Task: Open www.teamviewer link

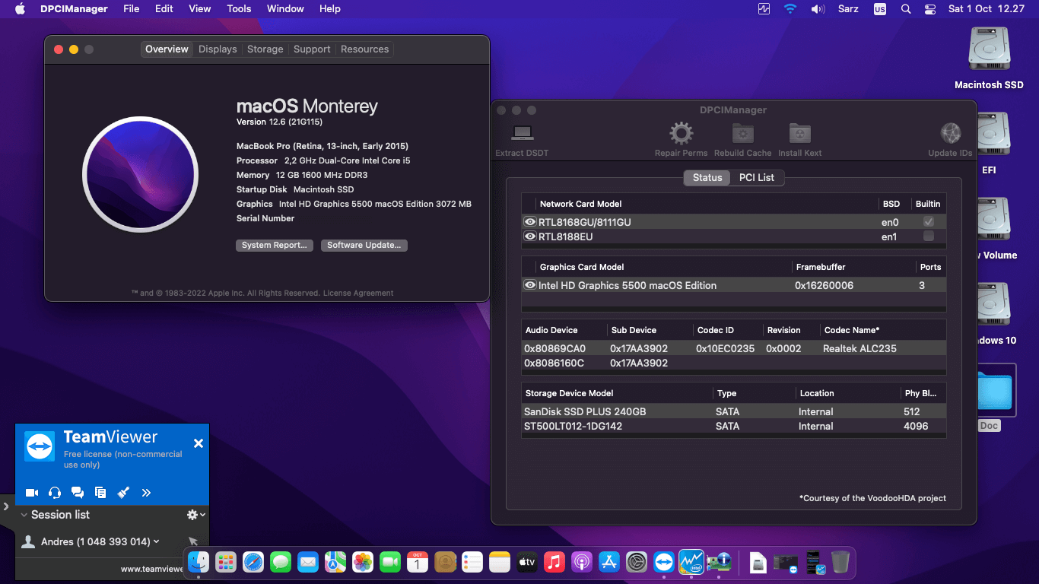Action: pyautogui.click(x=152, y=568)
